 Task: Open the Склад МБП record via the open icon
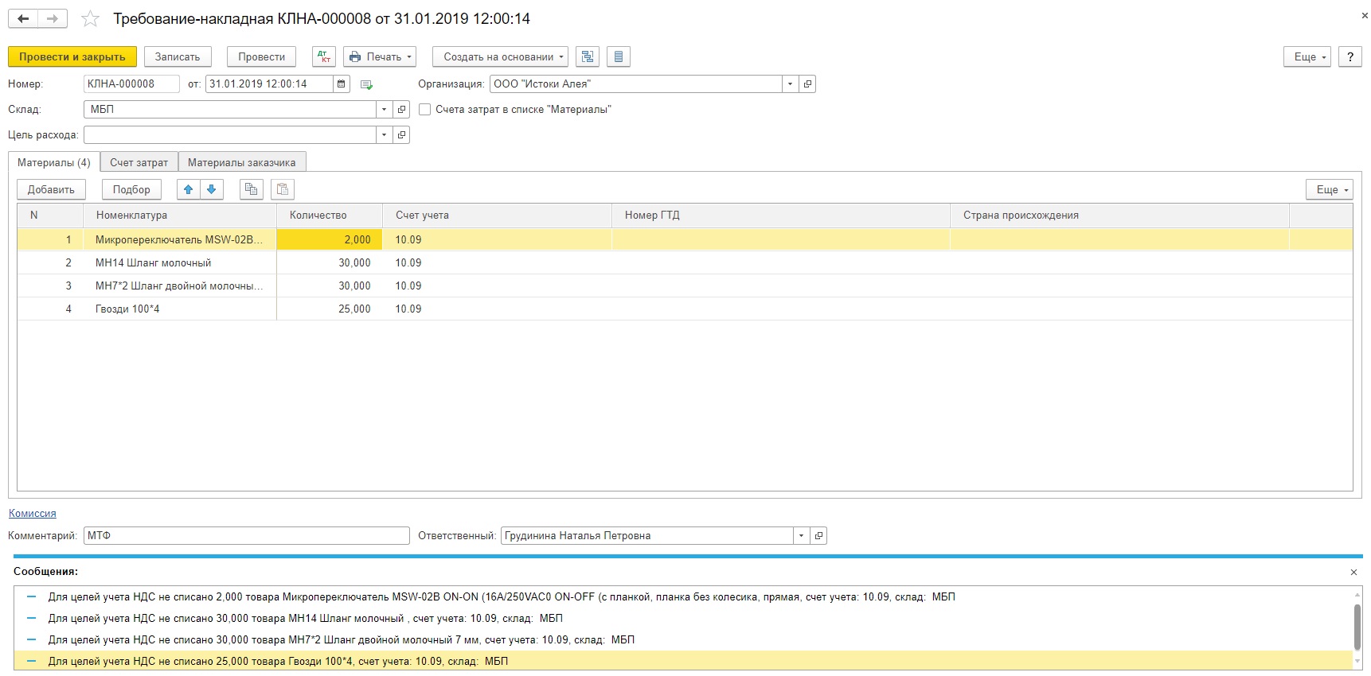tap(402, 109)
